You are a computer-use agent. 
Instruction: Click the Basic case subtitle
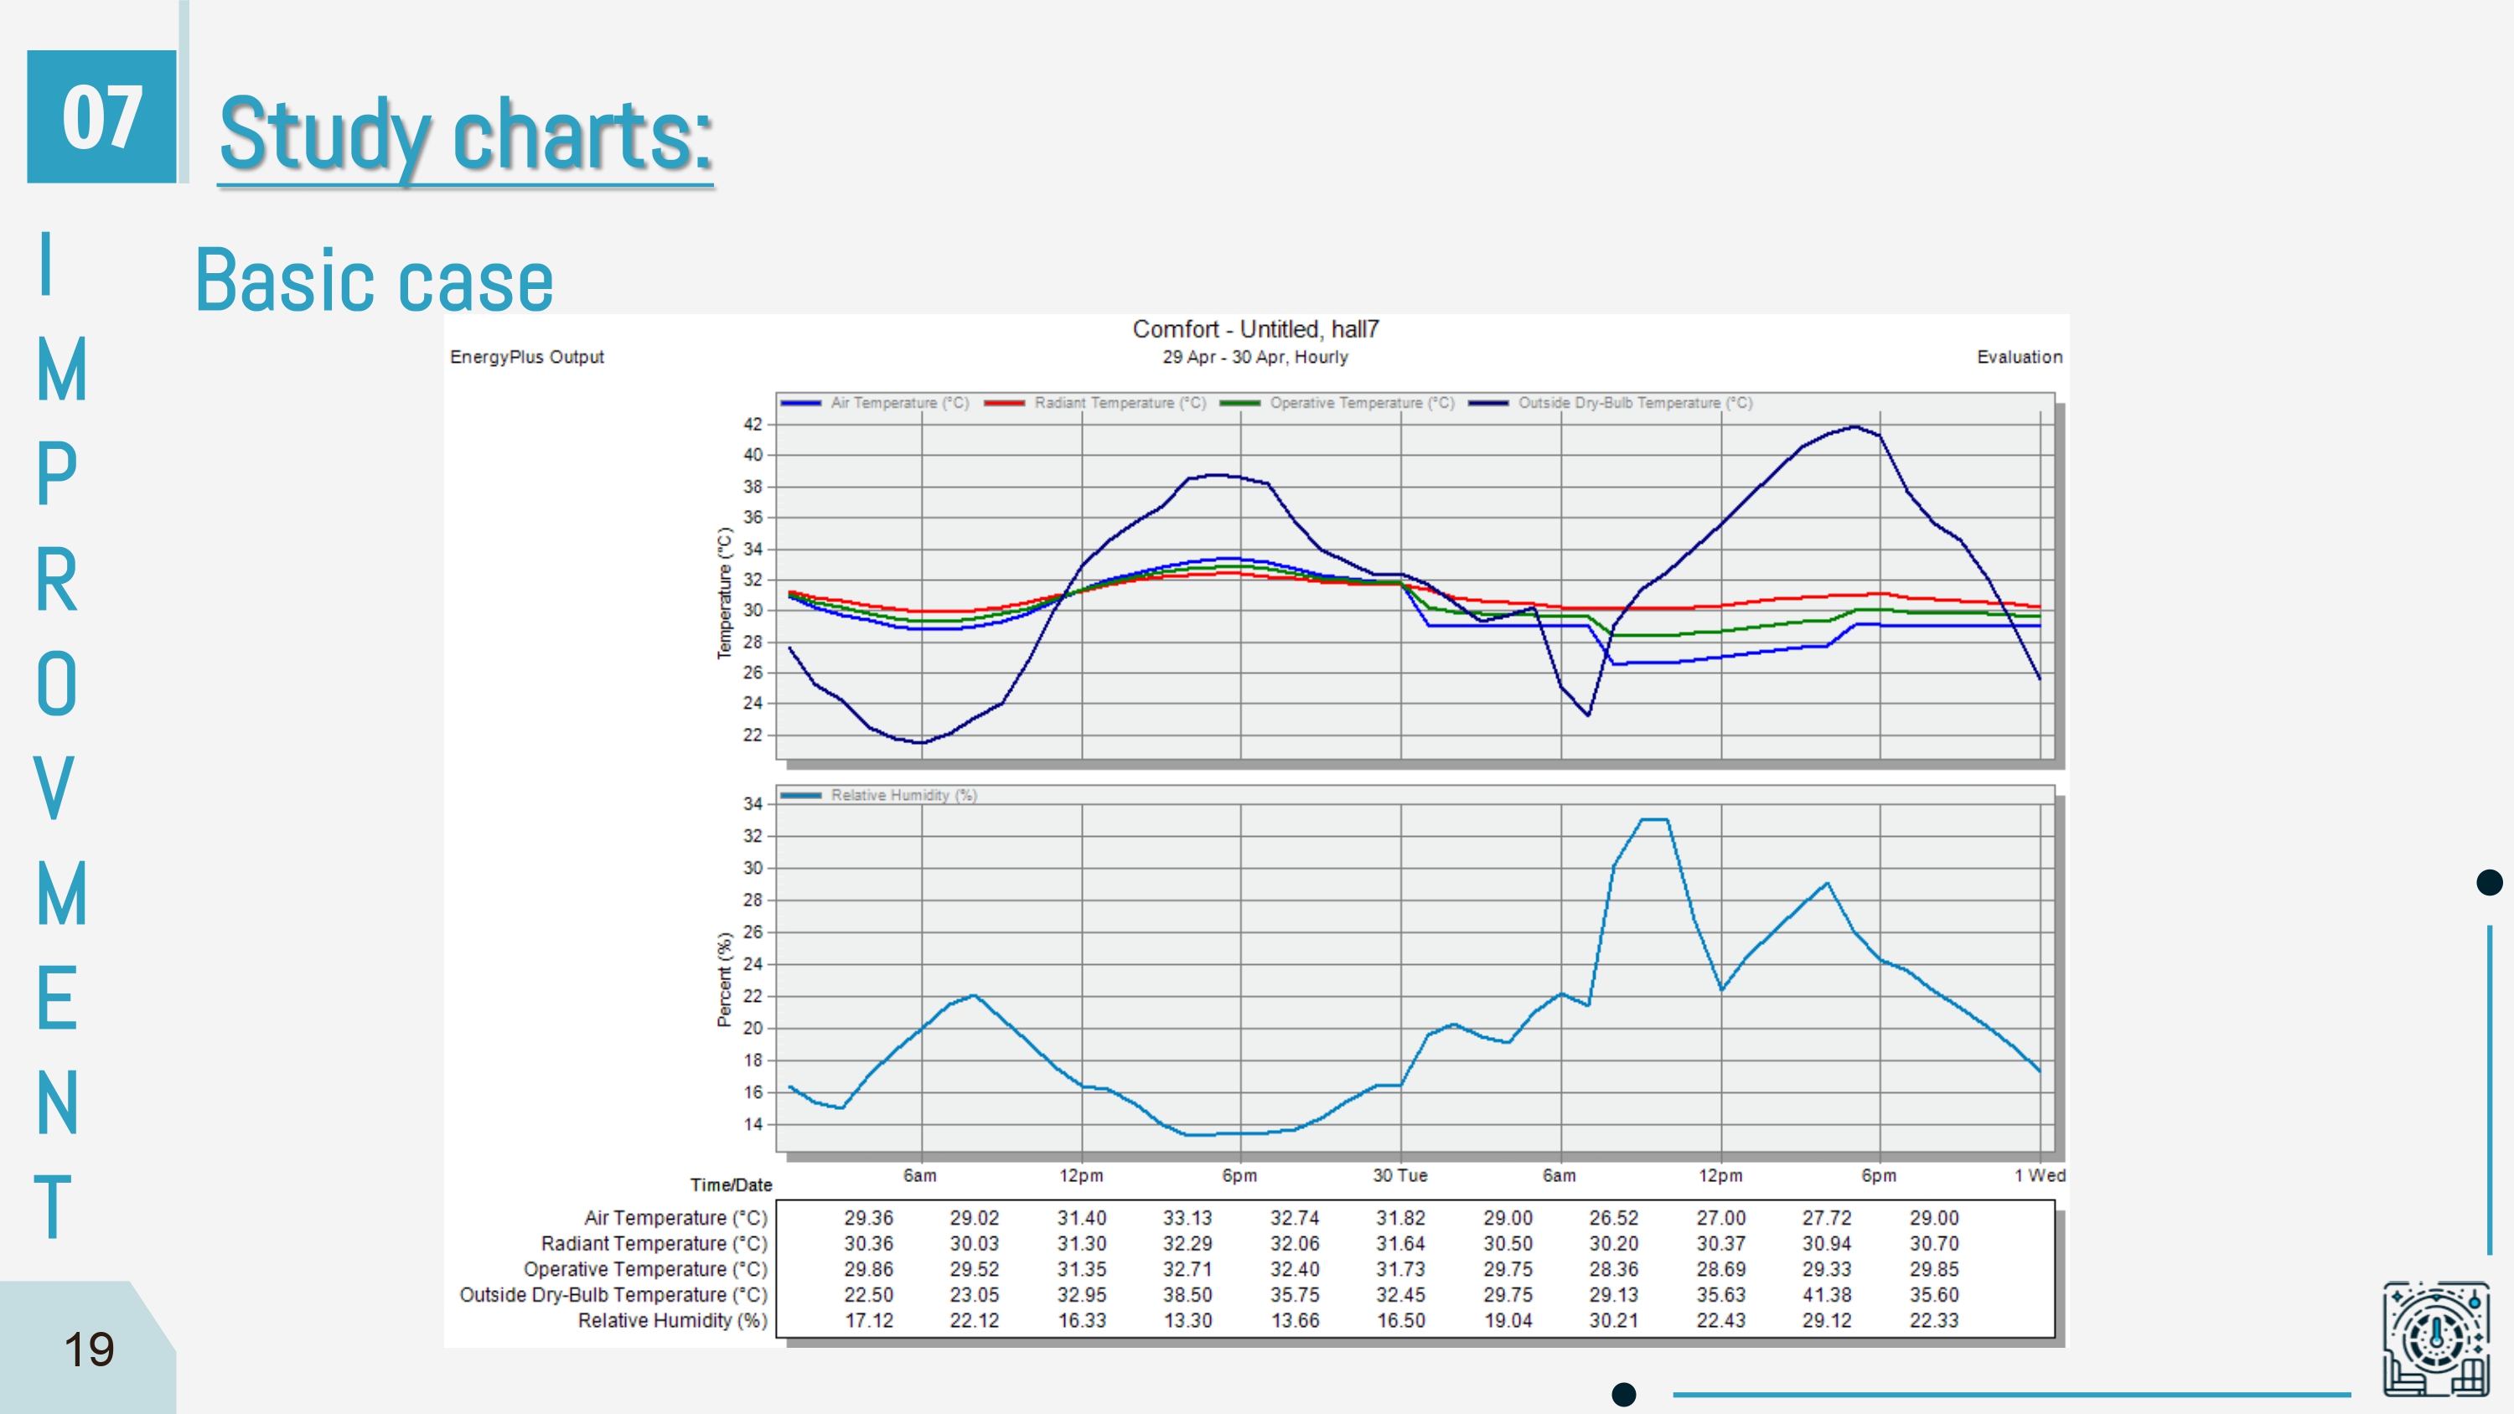click(x=374, y=281)
